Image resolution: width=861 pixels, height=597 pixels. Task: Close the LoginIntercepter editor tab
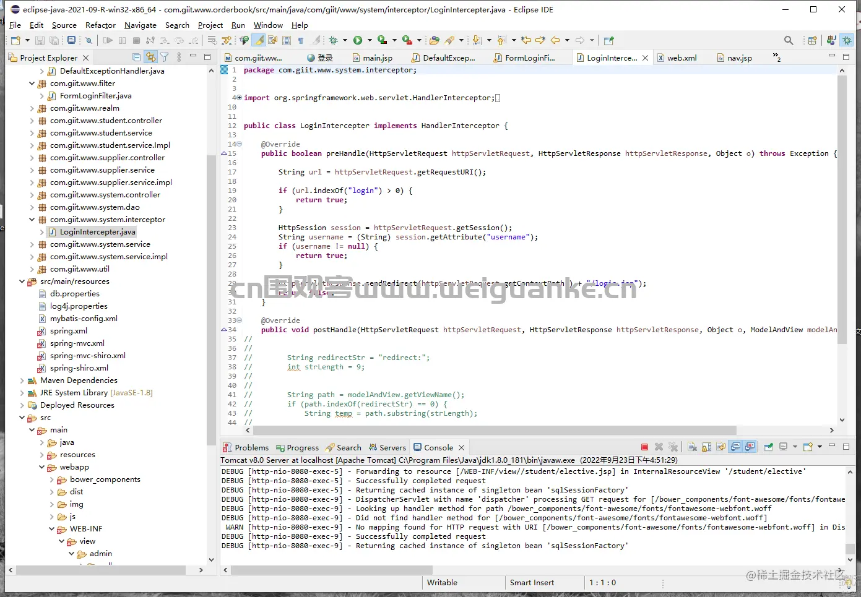(x=645, y=58)
